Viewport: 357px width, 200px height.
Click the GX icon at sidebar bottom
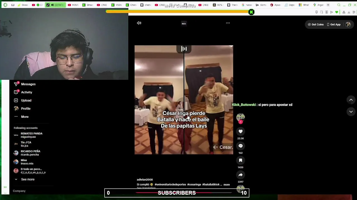(5, 187)
